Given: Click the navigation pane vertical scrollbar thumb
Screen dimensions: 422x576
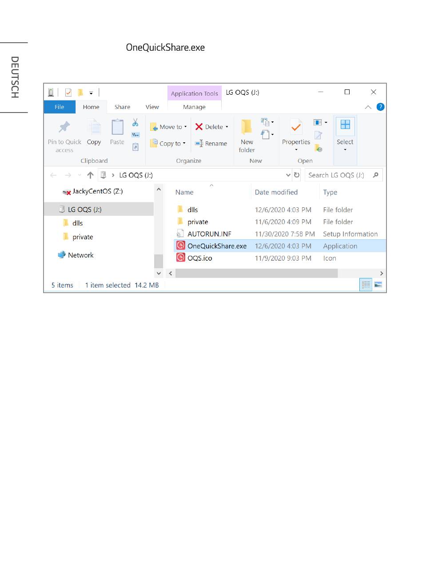Looking at the screenshot, I should tap(159, 261).
